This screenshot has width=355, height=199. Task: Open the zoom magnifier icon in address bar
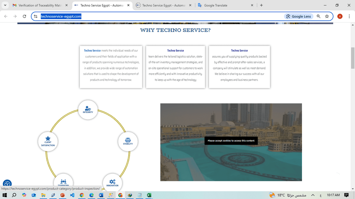[x=319, y=16]
